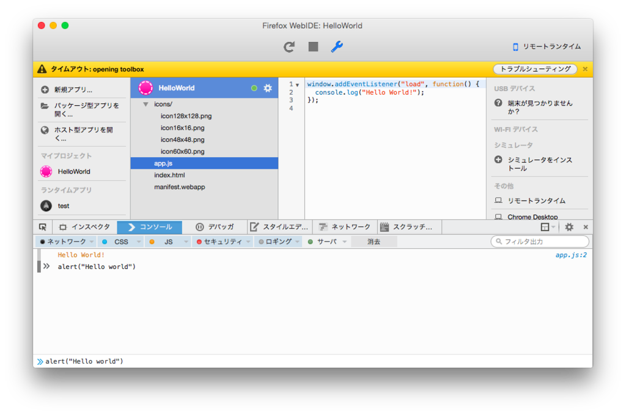
Task: Fold code at line 1 arrow
Action: [298, 84]
